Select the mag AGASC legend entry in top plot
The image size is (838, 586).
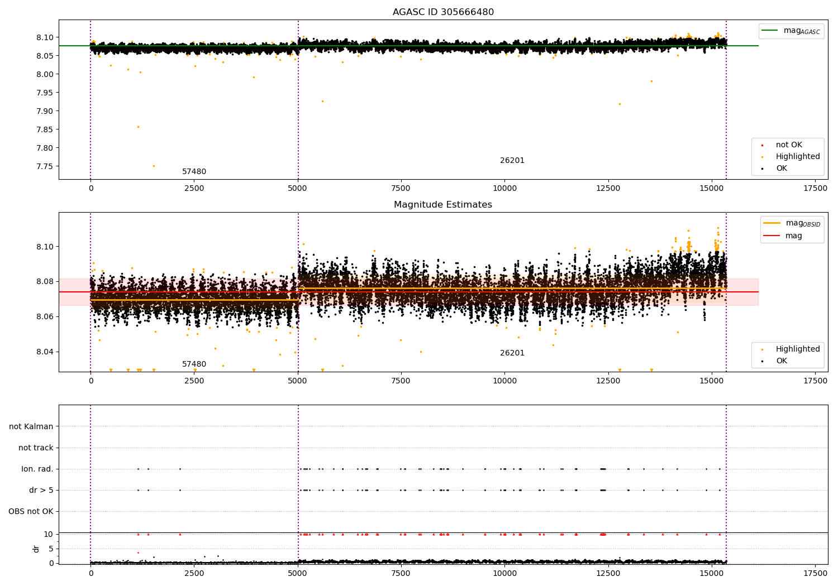[791, 31]
